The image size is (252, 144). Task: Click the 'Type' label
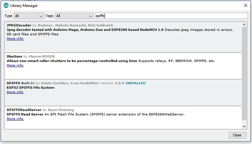pyautogui.click(x=8, y=16)
